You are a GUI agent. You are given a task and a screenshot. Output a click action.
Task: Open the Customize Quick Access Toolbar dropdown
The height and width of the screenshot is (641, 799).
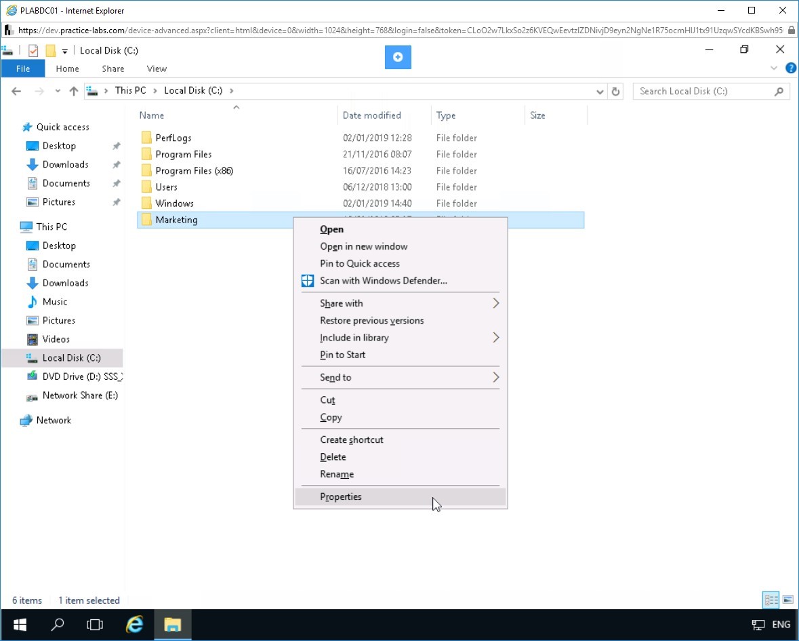click(x=64, y=51)
